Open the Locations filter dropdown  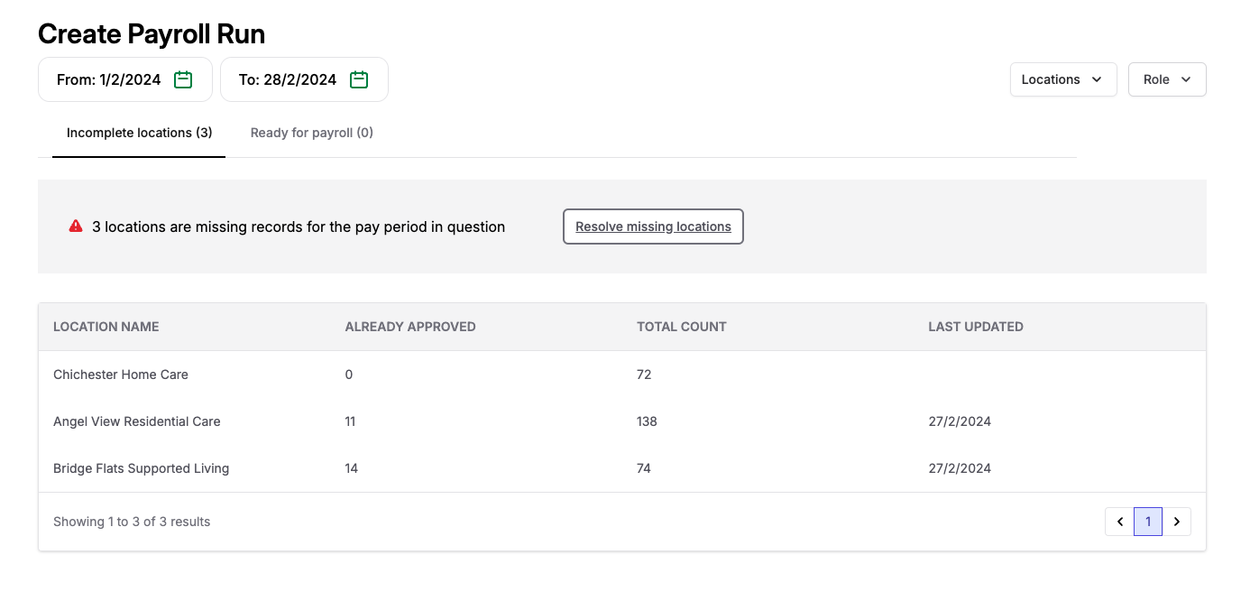[x=1063, y=79]
